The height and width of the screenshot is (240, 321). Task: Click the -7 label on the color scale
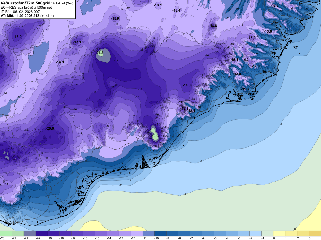(192, 238)
